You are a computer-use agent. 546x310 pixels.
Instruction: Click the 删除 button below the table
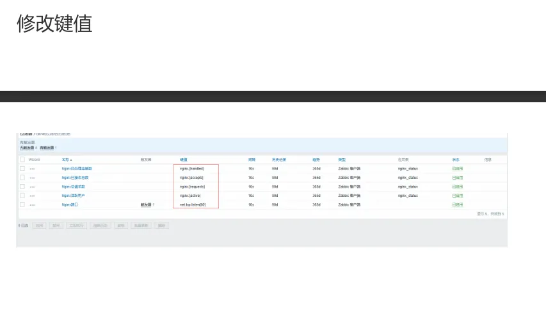click(161, 226)
